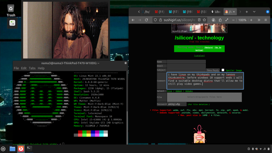Select the Oekaki upload option link
272x153 pixels.
point(189,91)
